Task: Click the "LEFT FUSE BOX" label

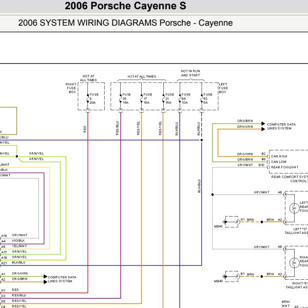Action: pos(223,88)
